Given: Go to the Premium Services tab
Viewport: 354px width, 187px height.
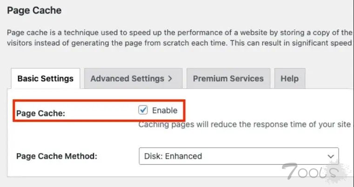Looking at the screenshot, I should coord(228,78).
